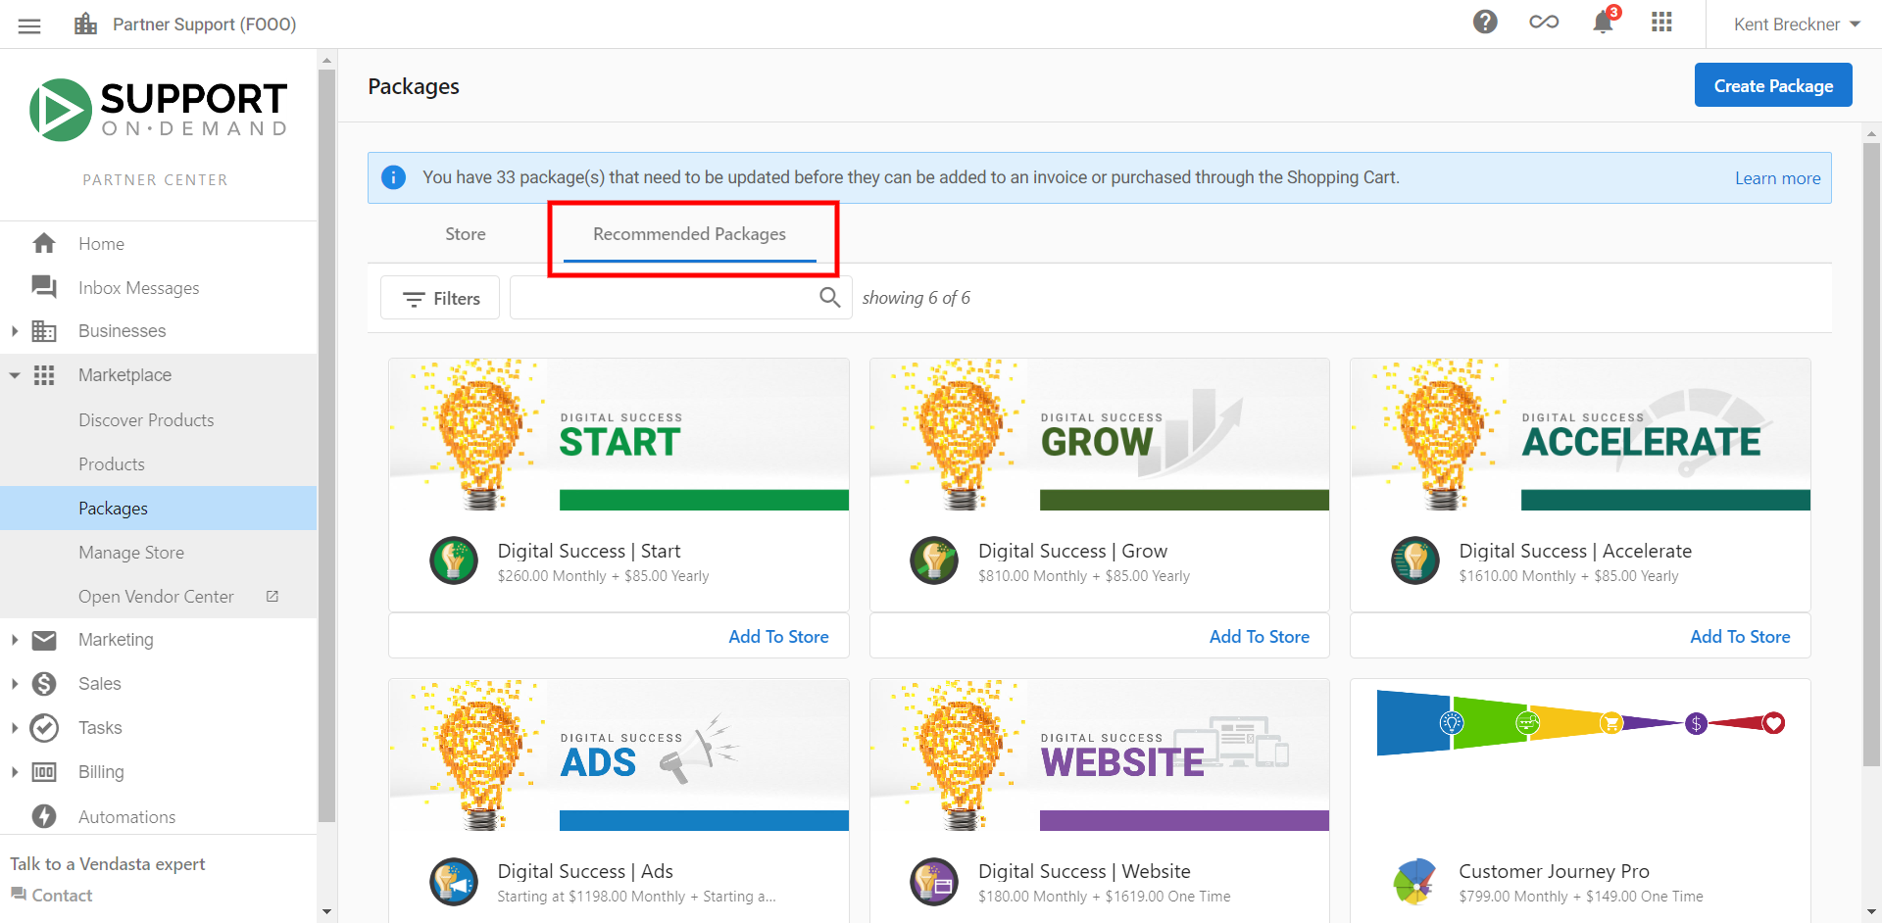Click the Contact chat icon at bottom

point(19,895)
